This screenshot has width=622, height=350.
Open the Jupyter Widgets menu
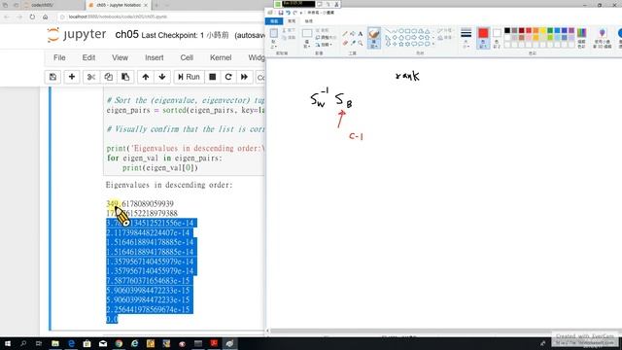click(x=257, y=58)
